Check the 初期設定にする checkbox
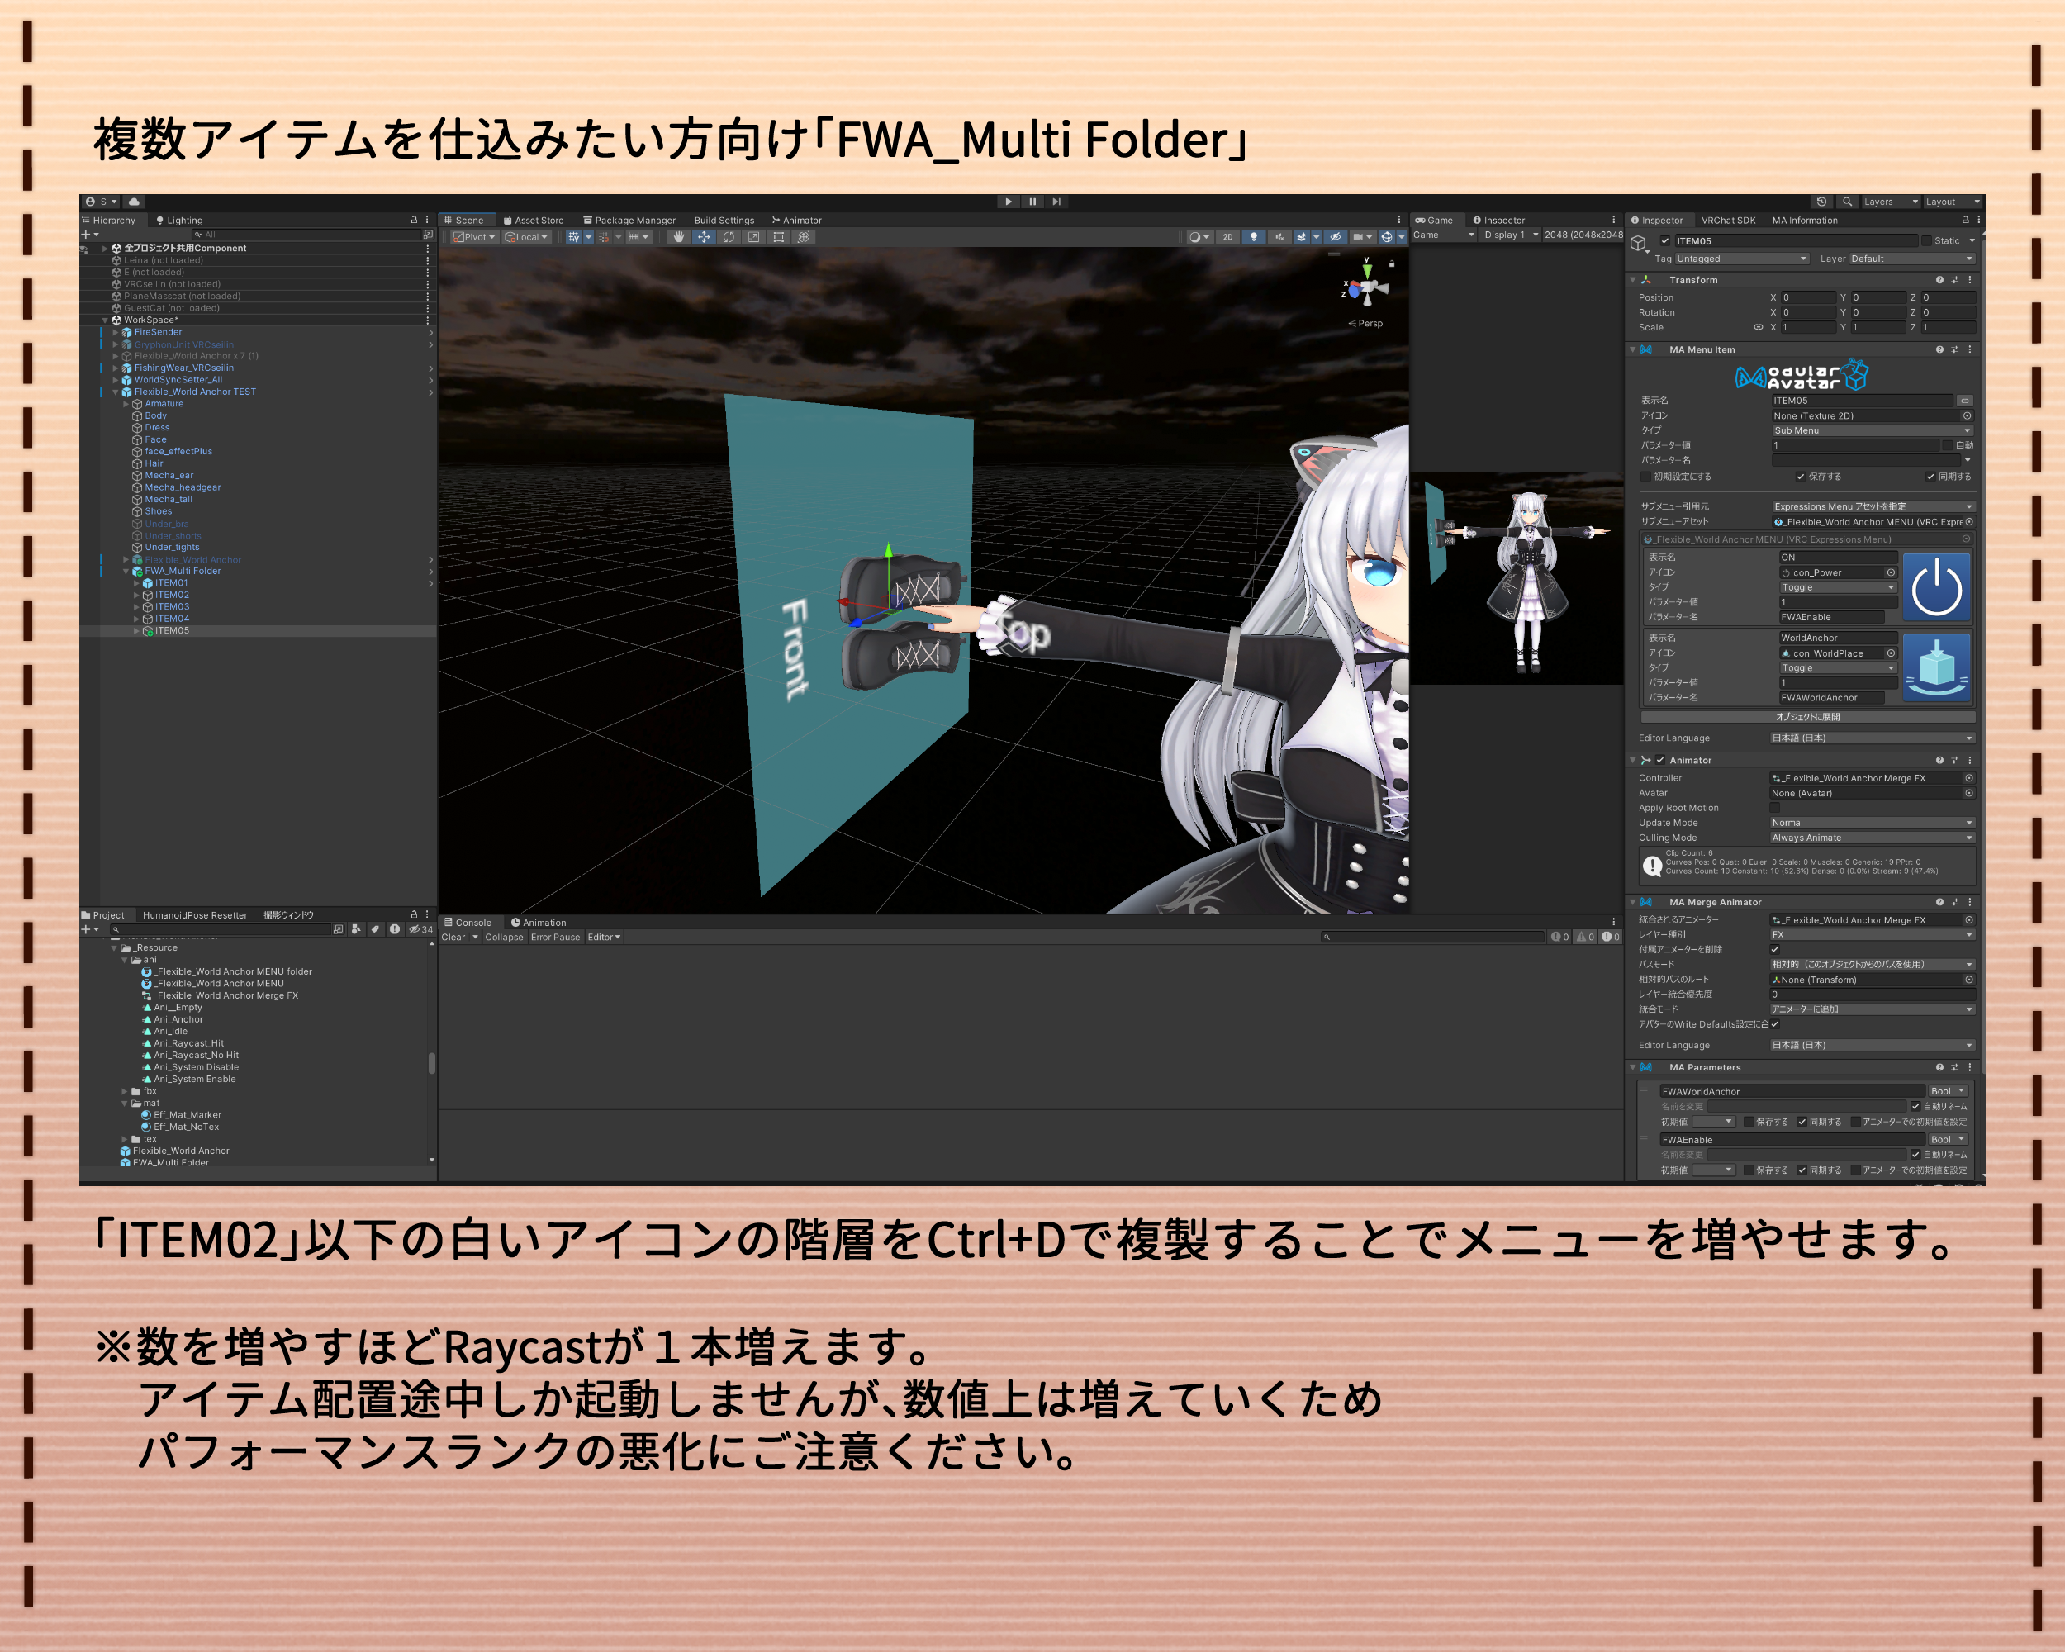The width and height of the screenshot is (2065, 1652). pyautogui.click(x=1645, y=476)
